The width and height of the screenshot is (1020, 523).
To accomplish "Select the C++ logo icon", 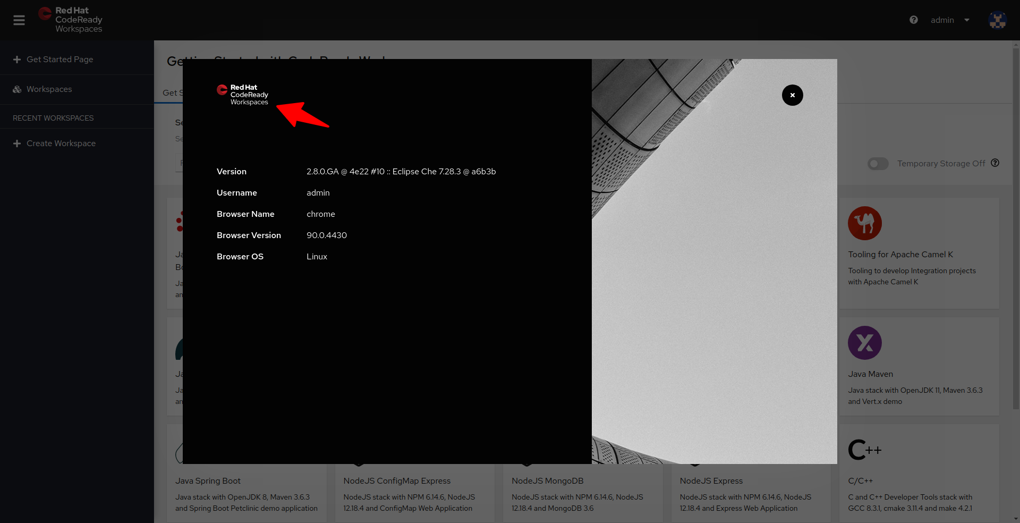I will click(865, 450).
